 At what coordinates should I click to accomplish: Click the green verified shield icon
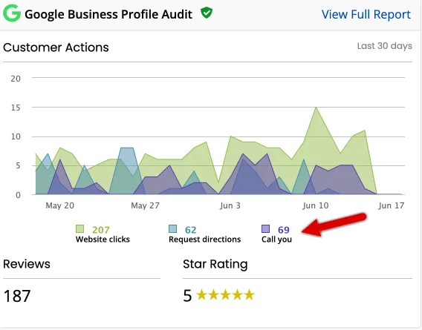point(207,13)
